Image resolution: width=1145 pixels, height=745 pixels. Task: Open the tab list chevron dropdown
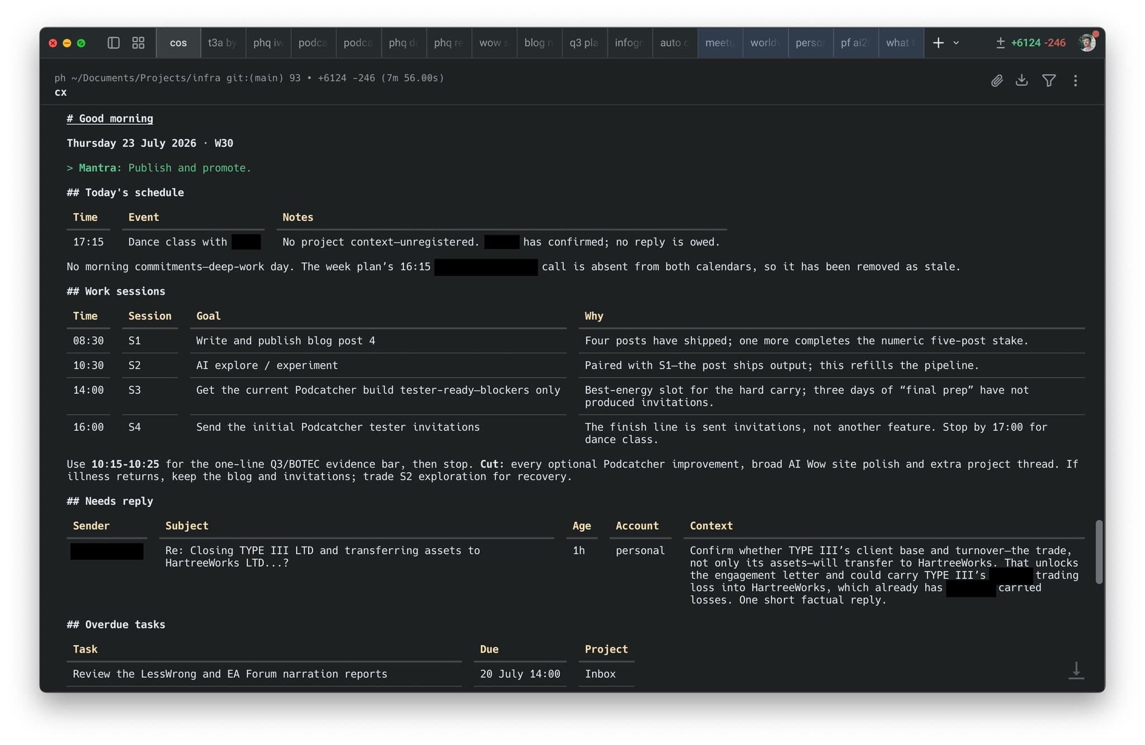(956, 43)
